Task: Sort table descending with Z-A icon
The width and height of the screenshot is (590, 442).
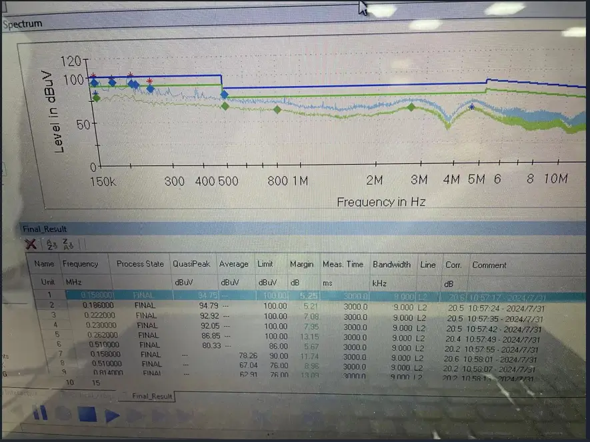Action: (x=68, y=245)
